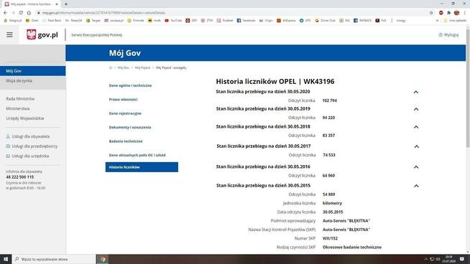The height and width of the screenshot is (264, 470).
Task: Open Dane ogólne i techniczne section
Action: click(130, 85)
